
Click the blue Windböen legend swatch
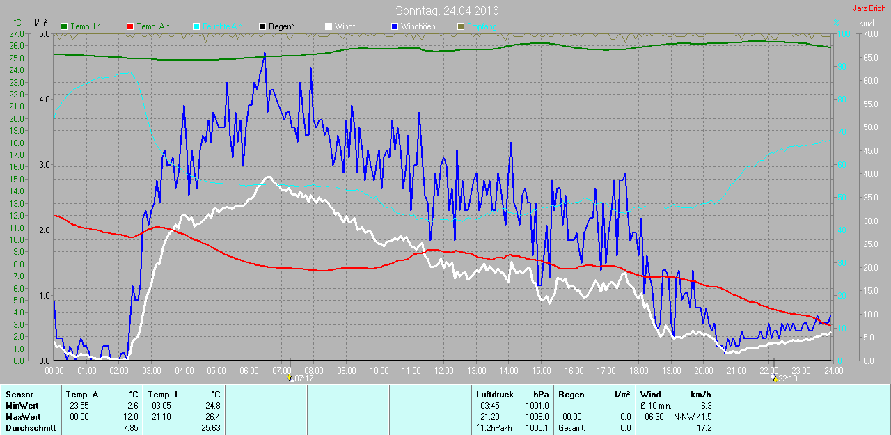click(394, 26)
